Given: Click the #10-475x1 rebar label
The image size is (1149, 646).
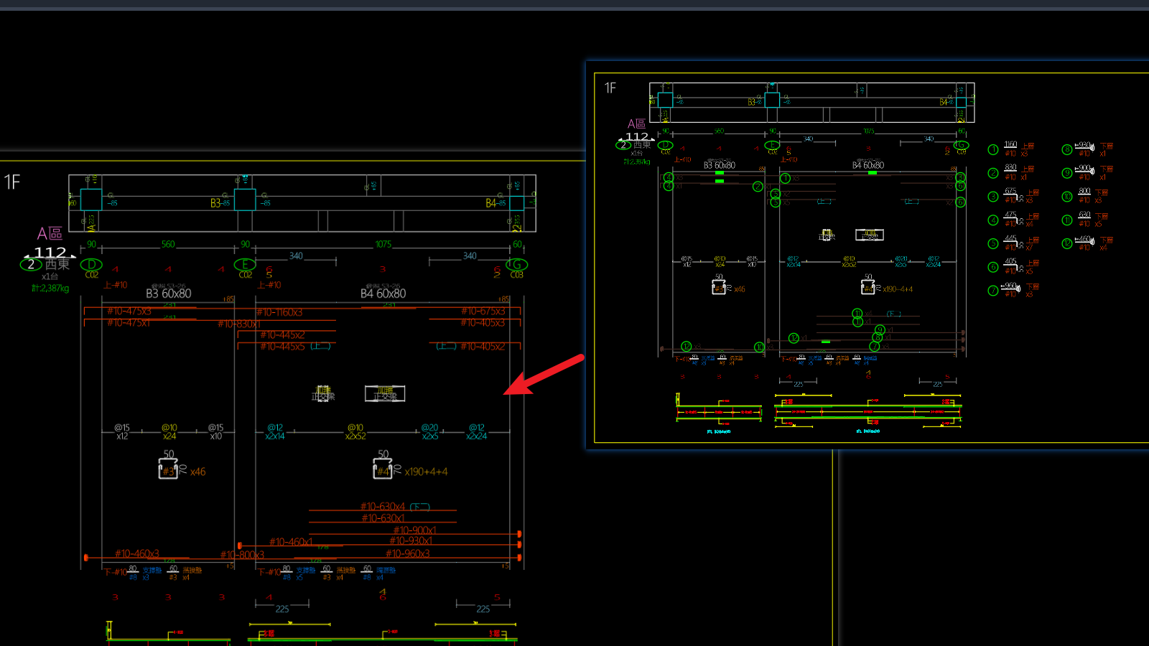Looking at the screenshot, I should [x=129, y=323].
